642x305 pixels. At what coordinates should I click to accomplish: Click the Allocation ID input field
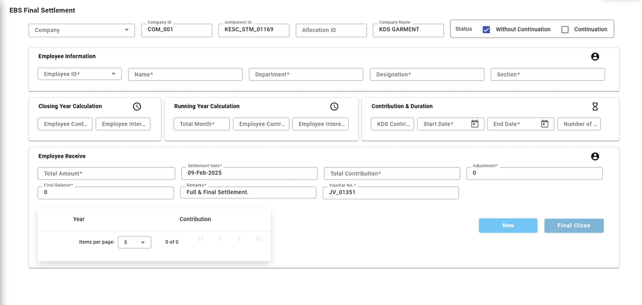(x=331, y=30)
